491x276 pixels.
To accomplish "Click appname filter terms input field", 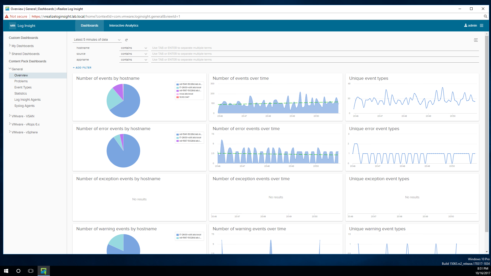I will click(315, 60).
